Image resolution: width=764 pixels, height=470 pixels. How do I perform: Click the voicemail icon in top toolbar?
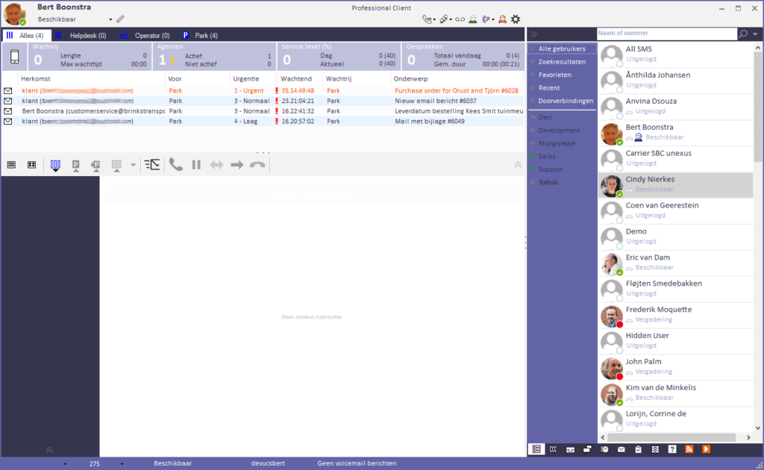click(x=460, y=19)
